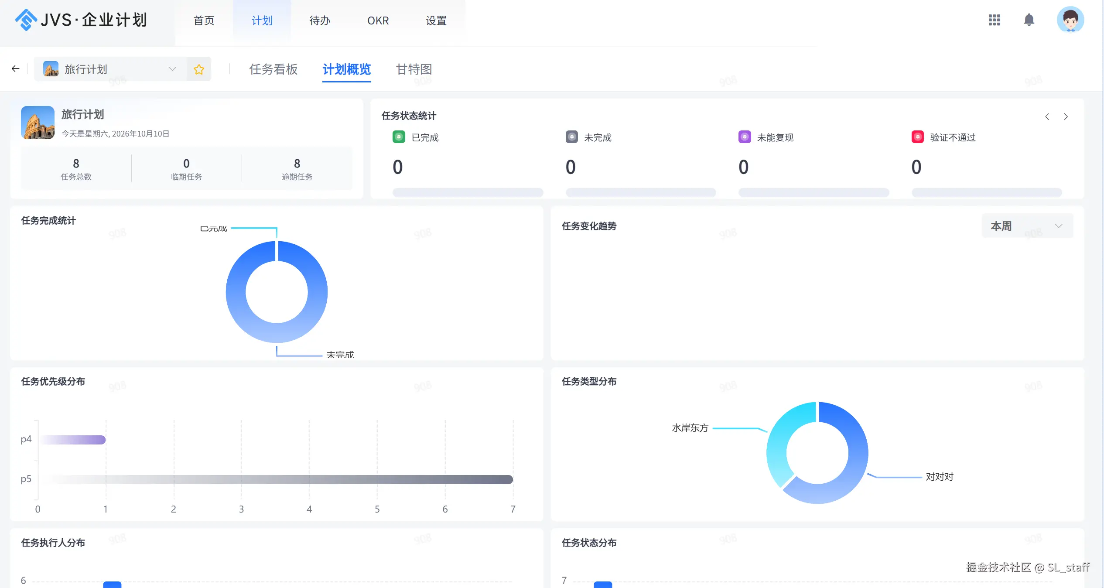1104x588 pixels.
Task: Click the user avatar icon
Action: click(1070, 20)
